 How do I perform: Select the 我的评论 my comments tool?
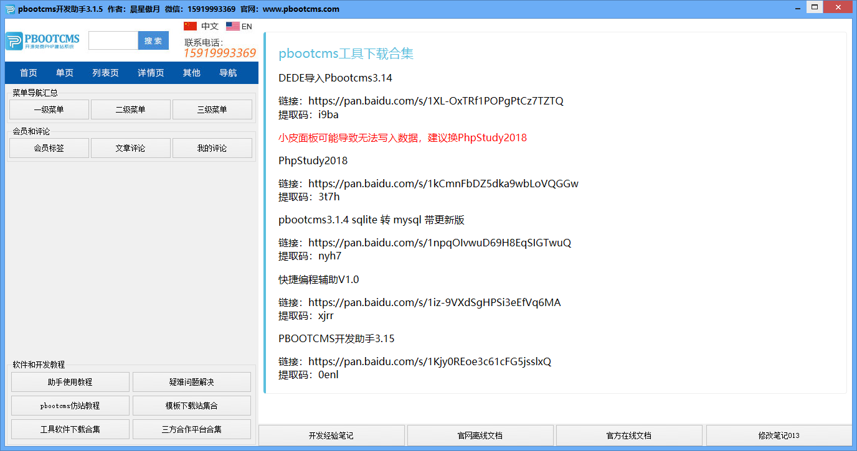[212, 147]
